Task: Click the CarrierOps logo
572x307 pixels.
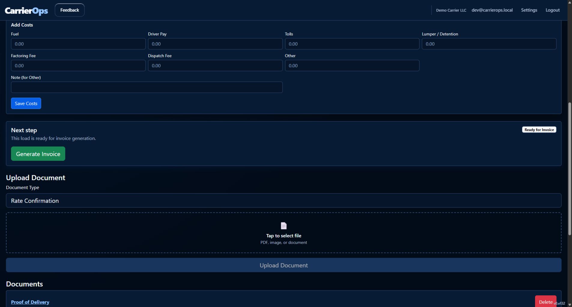Action: (26, 11)
